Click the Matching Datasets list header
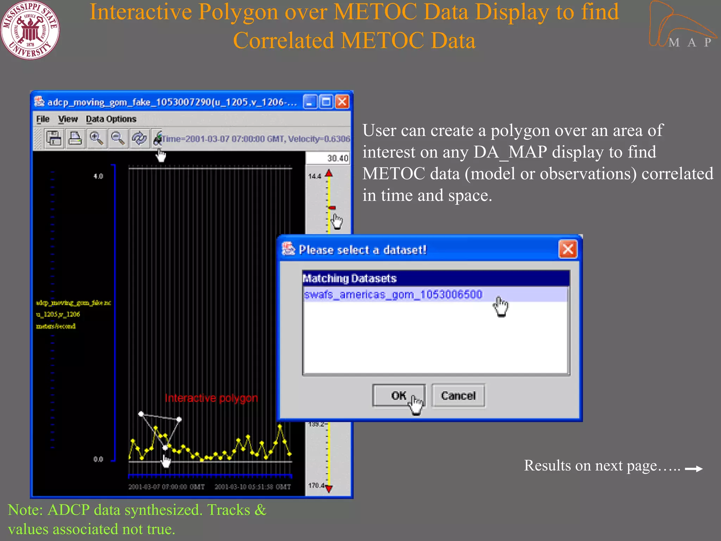The width and height of the screenshot is (721, 541). [436, 278]
